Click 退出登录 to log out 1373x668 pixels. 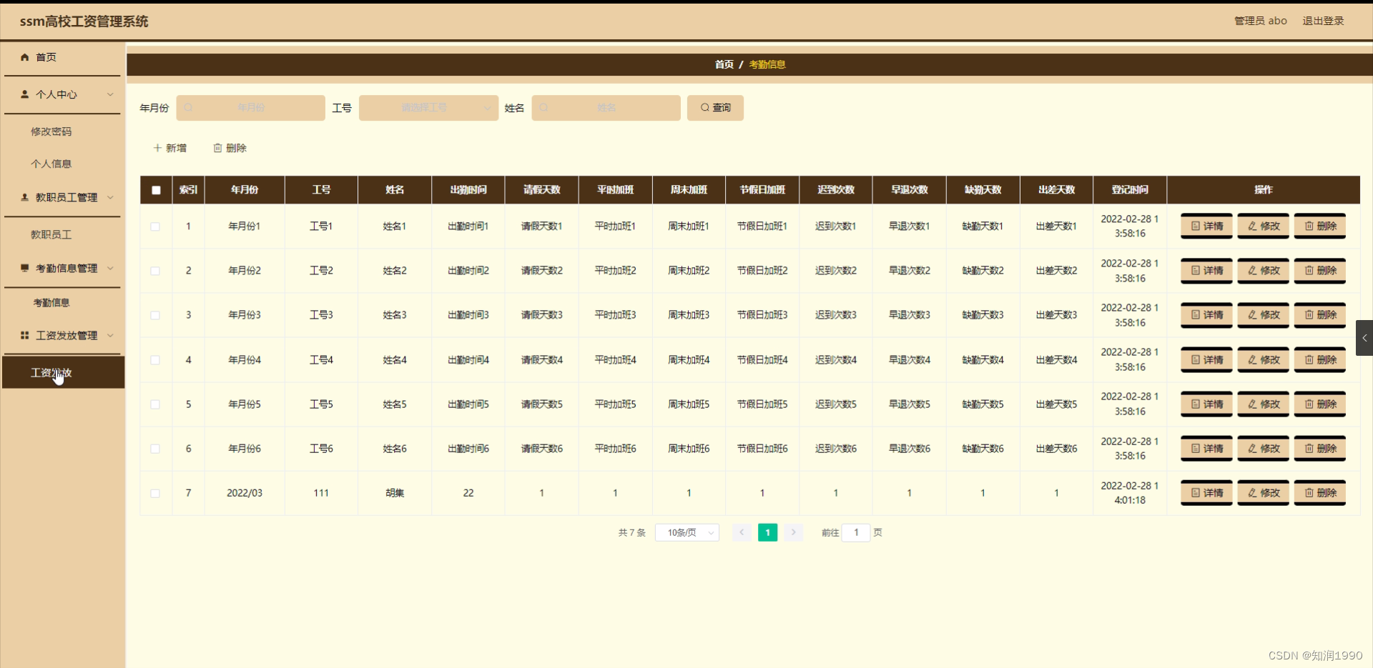pos(1322,20)
